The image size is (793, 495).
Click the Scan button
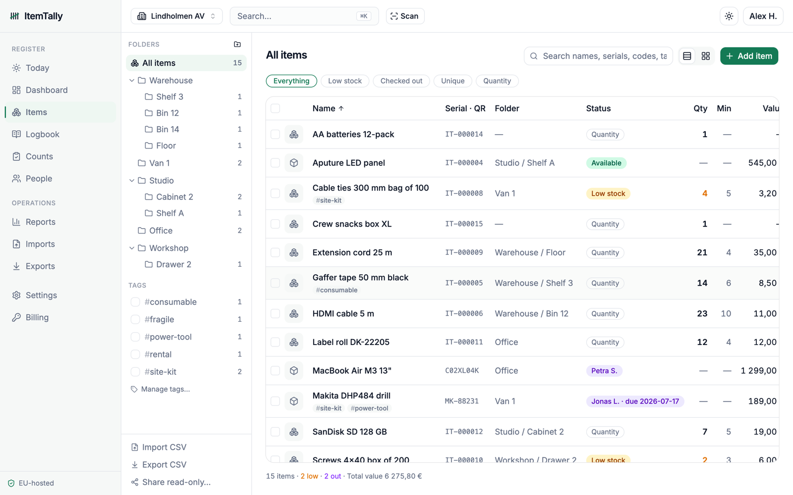(405, 16)
